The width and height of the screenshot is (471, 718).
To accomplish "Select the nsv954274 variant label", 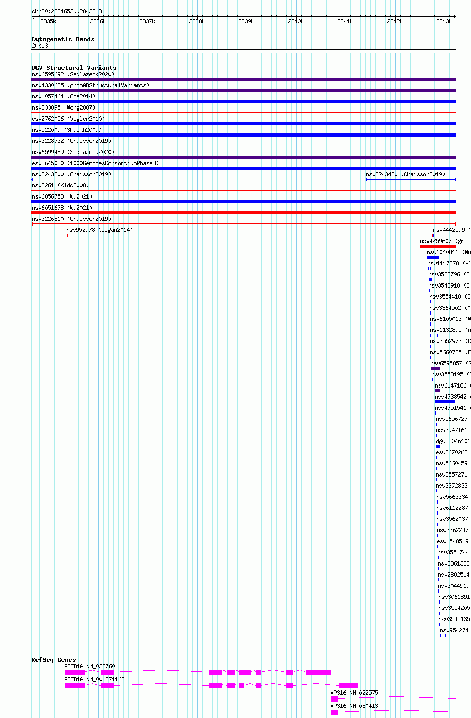I will pos(455,630).
